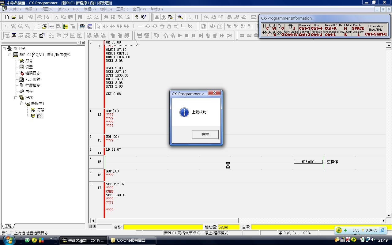
Task: Open the context help arrow icon
Action: coord(144,17)
